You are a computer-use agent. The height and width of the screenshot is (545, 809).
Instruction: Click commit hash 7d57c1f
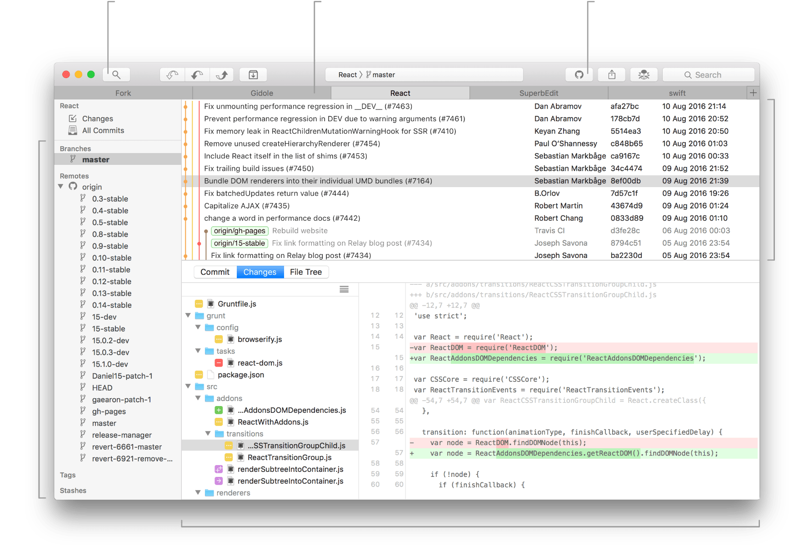(x=624, y=193)
